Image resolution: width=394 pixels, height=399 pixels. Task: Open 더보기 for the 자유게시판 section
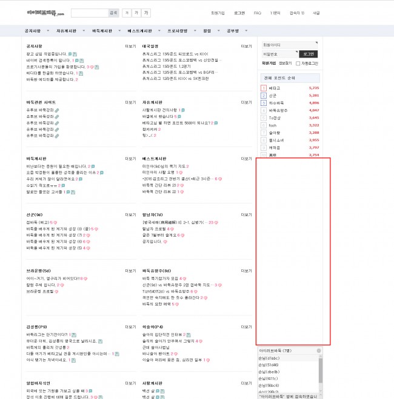[x=246, y=102]
